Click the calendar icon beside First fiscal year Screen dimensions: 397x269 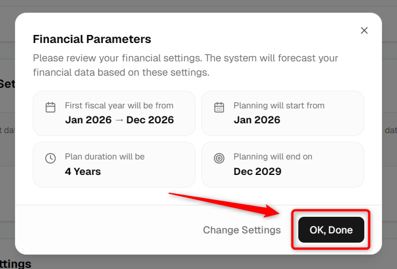[x=50, y=107]
